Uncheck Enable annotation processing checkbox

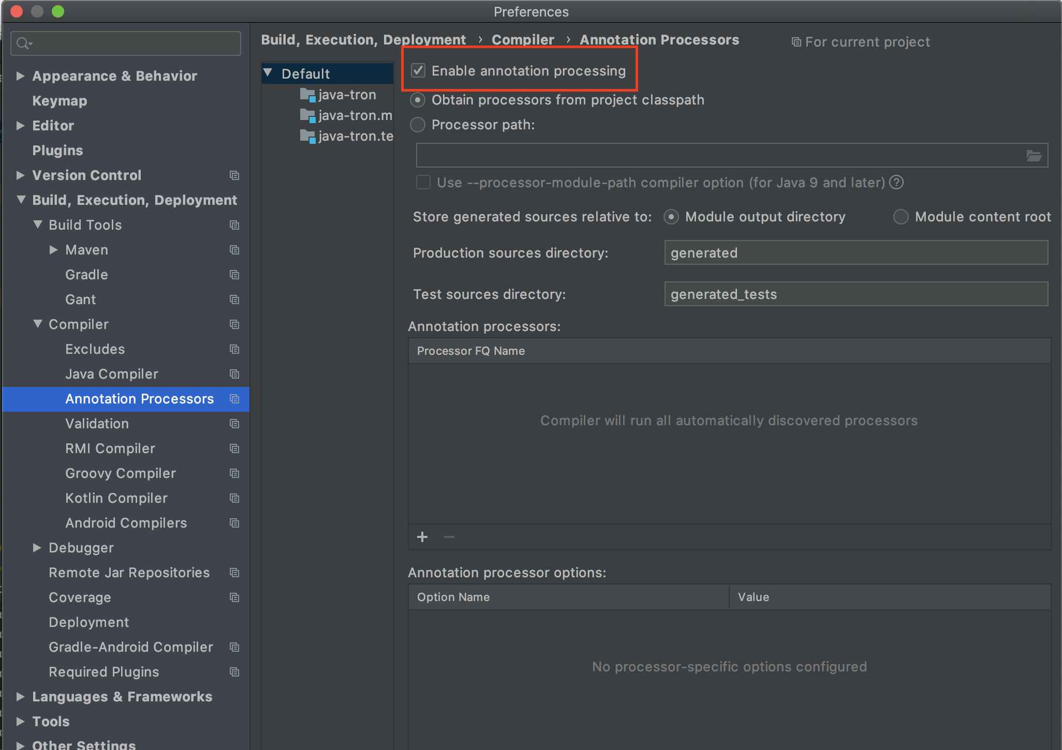(x=418, y=70)
